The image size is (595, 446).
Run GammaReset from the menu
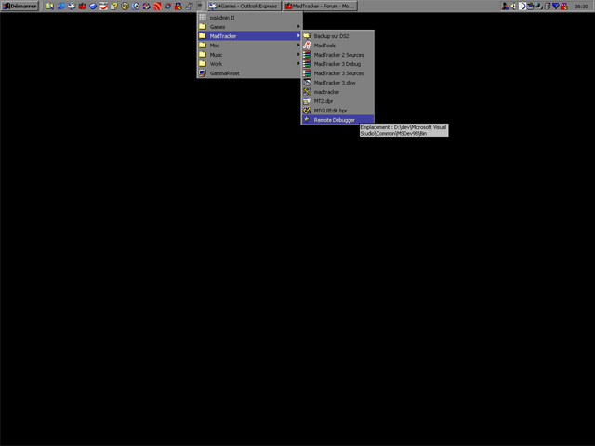(250, 73)
